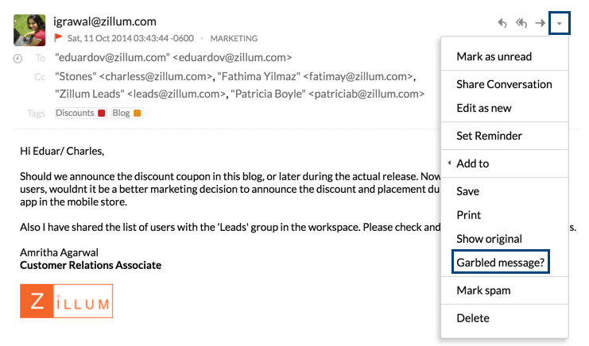
Task: Choose Mark spam from the menu
Action: (x=505, y=290)
